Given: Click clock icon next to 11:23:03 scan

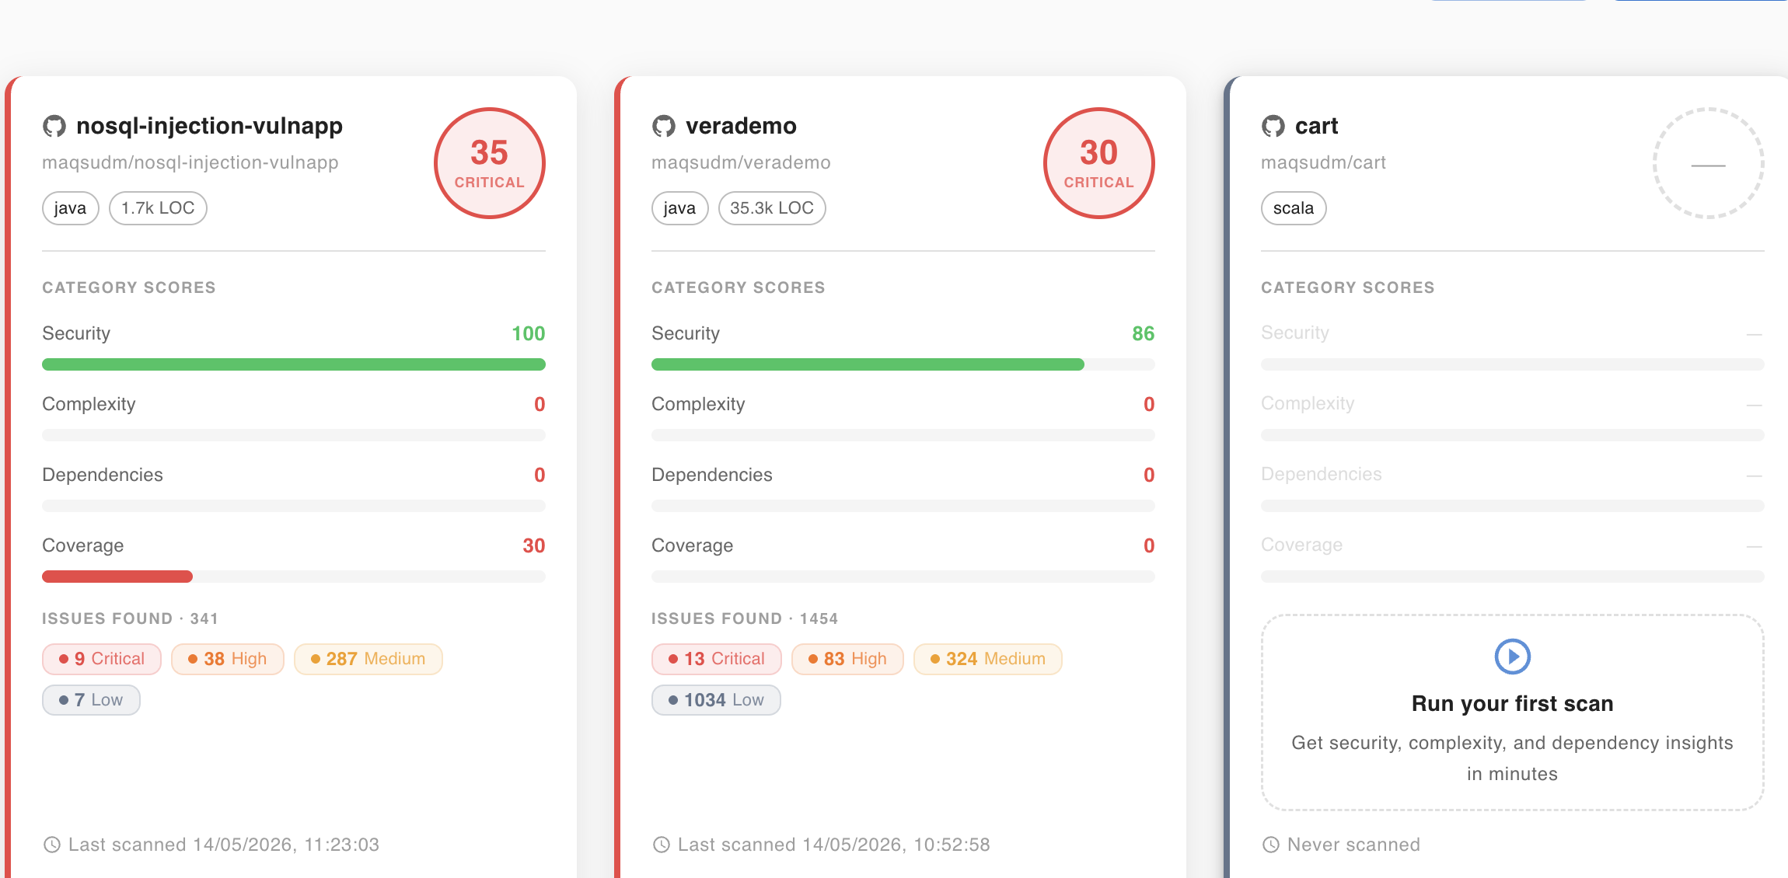Looking at the screenshot, I should [51, 845].
